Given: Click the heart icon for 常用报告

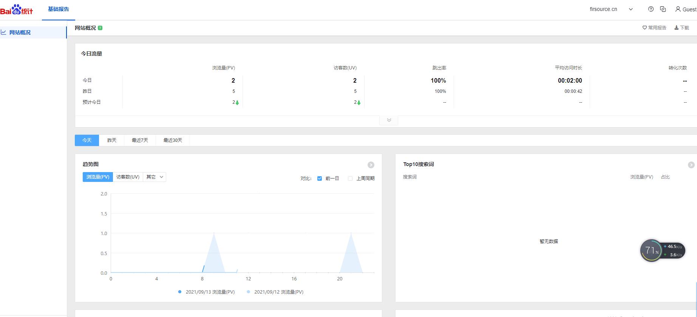Looking at the screenshot, I should (644, 28).
